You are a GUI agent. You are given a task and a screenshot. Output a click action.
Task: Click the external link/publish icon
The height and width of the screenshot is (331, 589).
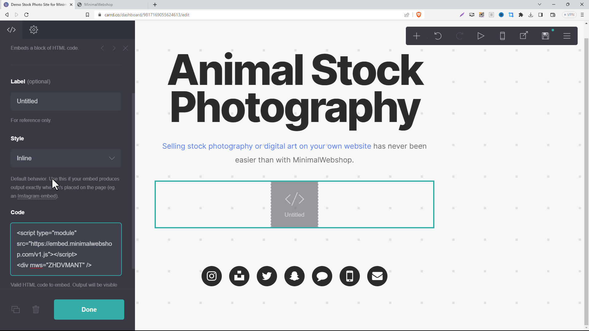(525, 36)
